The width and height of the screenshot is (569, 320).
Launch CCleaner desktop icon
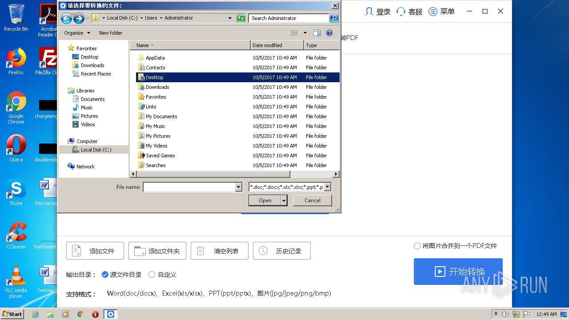(16, 236)
